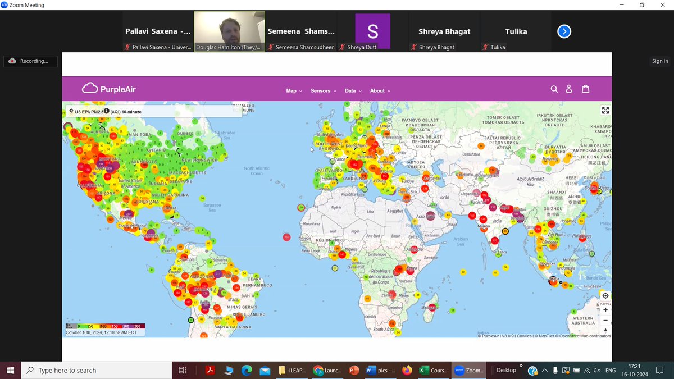Locate my position on the map
This screenshot has width=674, height=379.
[605, 295]
